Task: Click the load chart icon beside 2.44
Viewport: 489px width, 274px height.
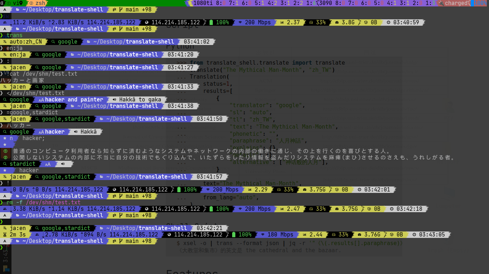Action: pyautogui.click(x=305, y=234)
